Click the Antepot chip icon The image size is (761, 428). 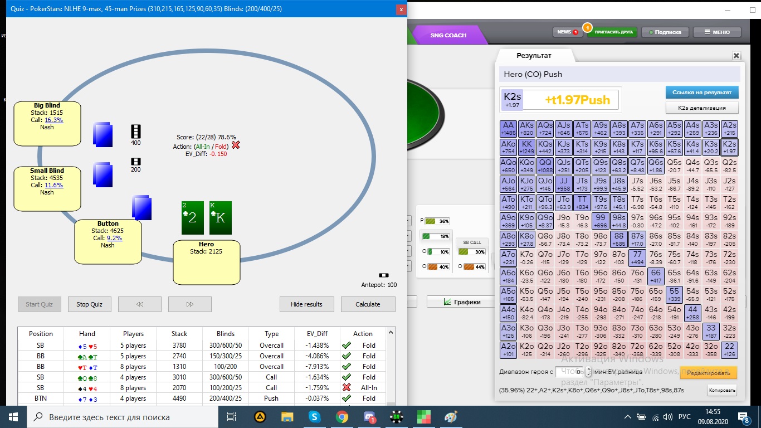(384, 275)
